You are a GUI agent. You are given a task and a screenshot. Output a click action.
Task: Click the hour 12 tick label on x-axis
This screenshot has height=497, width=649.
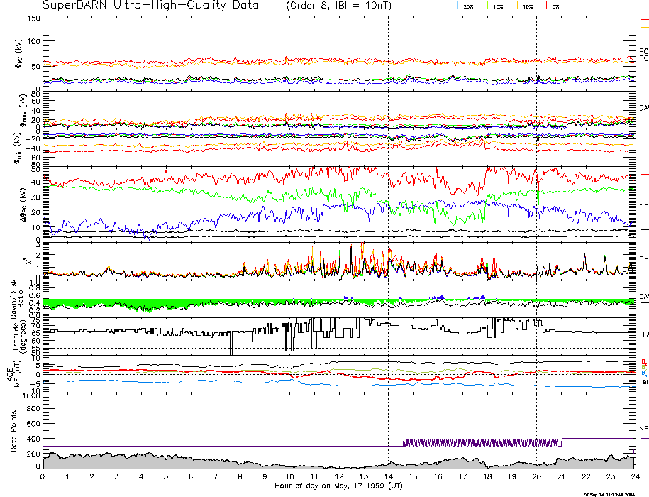339,476
